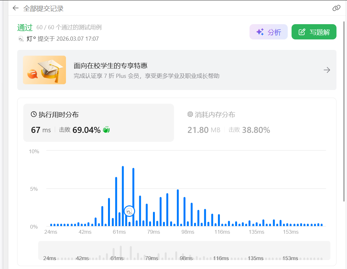Click the pencil icon on 写题解
The image size is (347, 269).
click(x=302, y=32)
